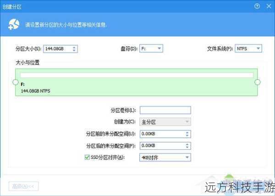The image size is (275, 196).
Task: Open the NTFS file system dropdown
Action: (x=248, y=49)
